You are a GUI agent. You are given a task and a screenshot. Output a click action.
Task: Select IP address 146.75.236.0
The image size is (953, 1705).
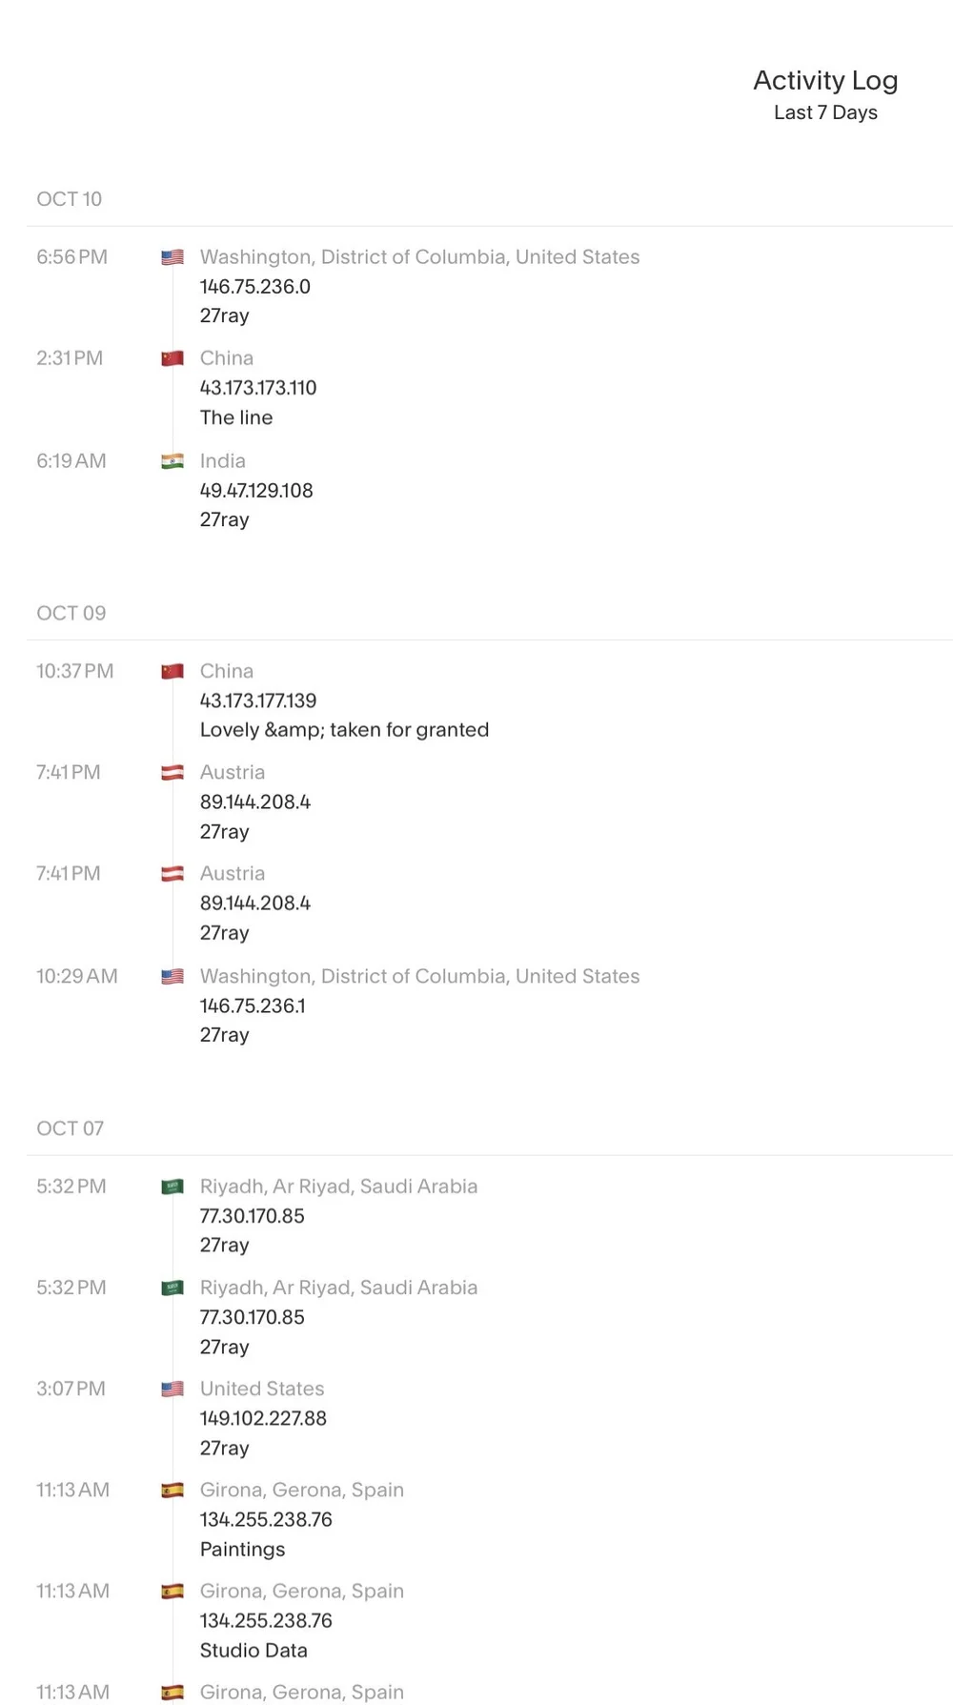tap(255, 287)
